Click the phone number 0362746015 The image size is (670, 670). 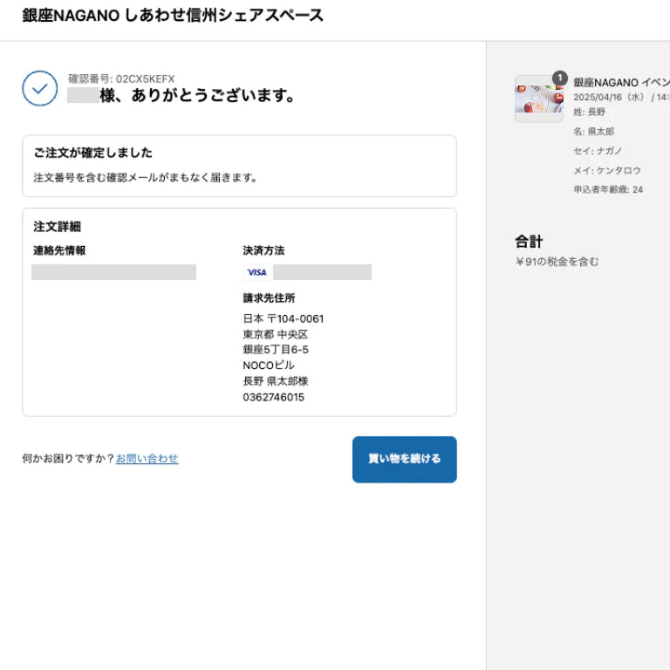273,397
